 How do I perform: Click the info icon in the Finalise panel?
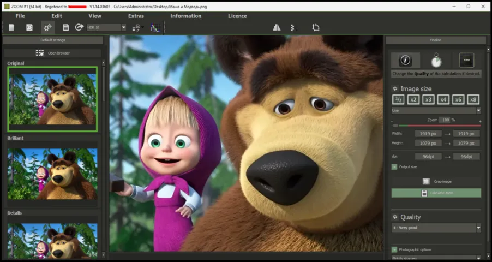pyautogui.click(x=405, y=60)
